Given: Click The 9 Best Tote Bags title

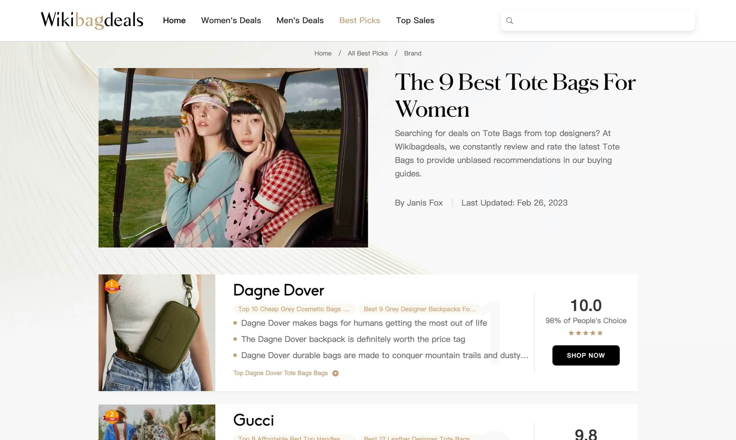Looking at the screenshot, I should [x=515, y=95].
